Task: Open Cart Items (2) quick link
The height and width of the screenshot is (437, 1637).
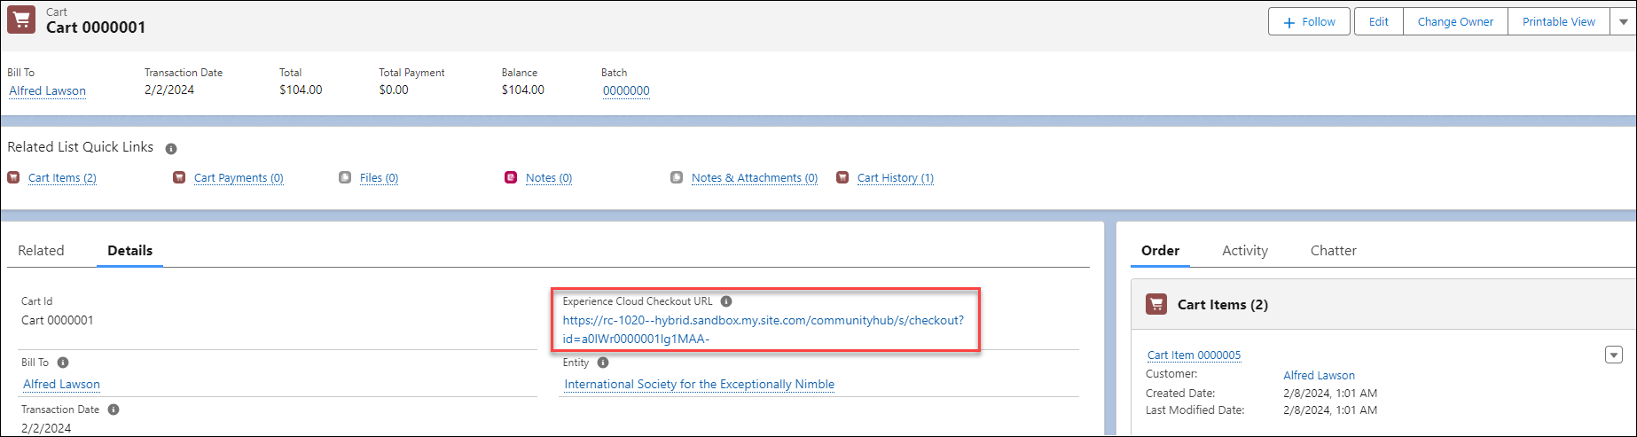Action: pyautogui.click(x=62, y=178)
